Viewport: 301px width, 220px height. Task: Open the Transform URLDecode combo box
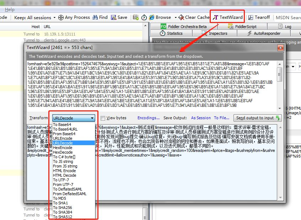[74, 118]
